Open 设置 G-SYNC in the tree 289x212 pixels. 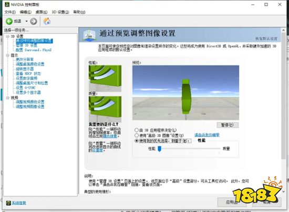tap(26, 88)
